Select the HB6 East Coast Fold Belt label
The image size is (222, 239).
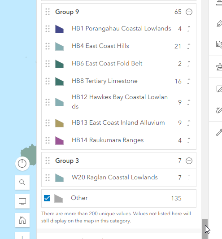107,64
